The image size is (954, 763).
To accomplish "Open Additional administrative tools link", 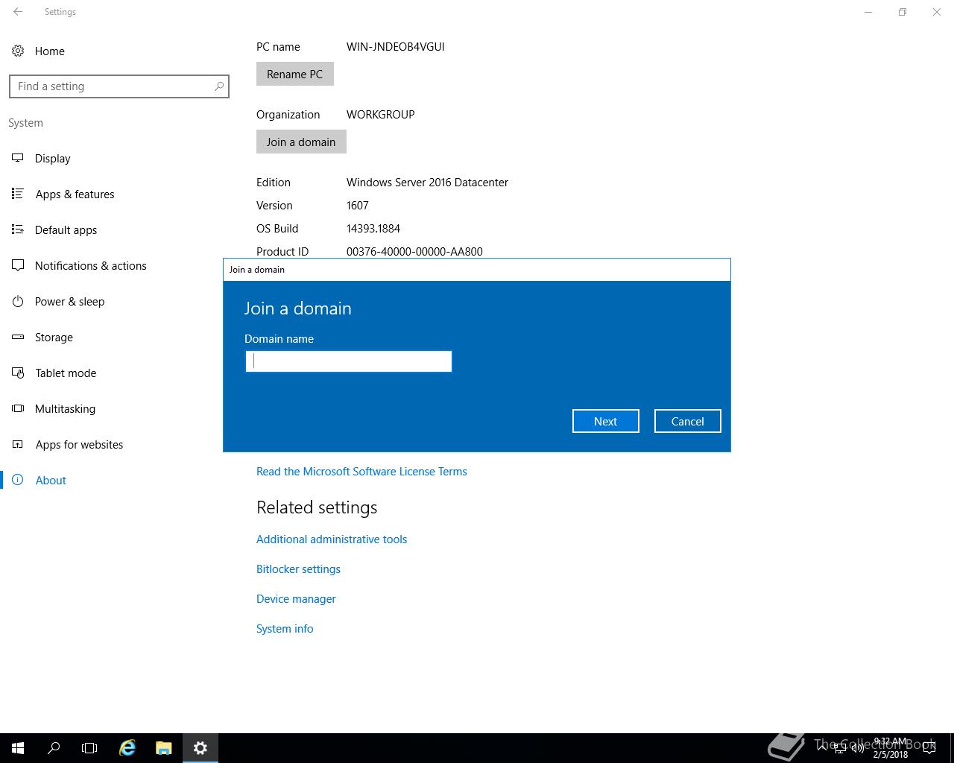I will 332,539.
